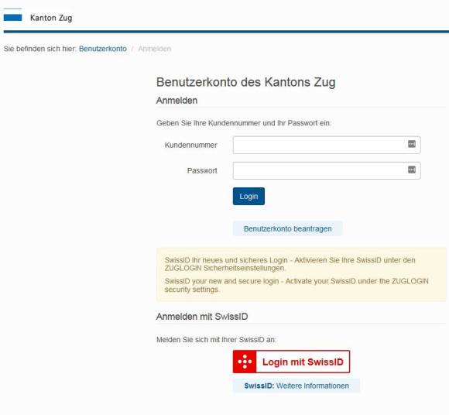Click the Passwort field label

[x=202, y=170]
